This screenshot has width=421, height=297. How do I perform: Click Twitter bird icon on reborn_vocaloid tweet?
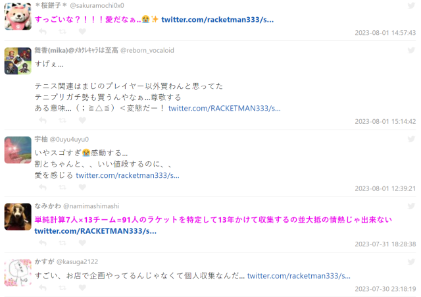point(411,50)
